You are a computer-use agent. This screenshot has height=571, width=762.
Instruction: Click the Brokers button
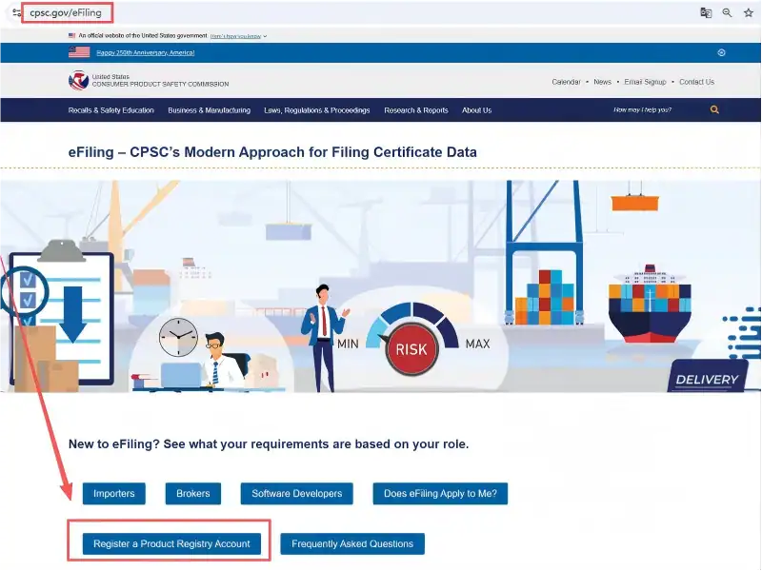pyautogui.click(x=193, y=493)
